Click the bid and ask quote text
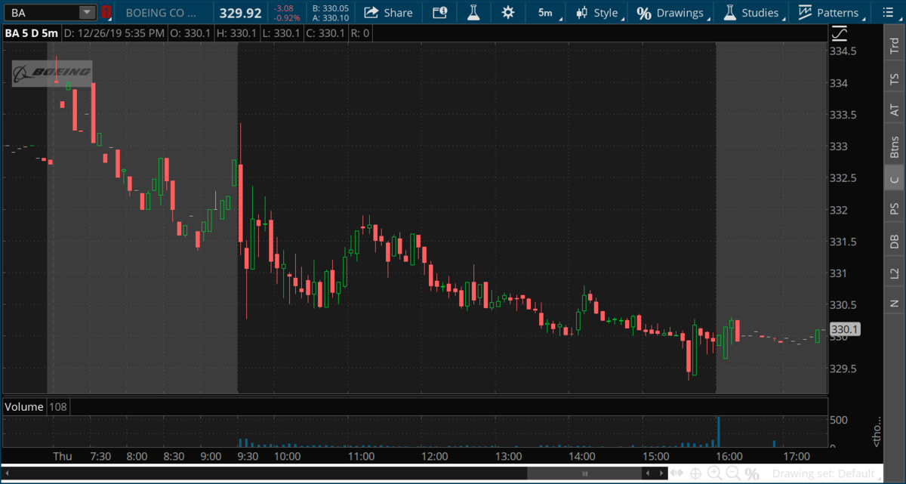906x484 pixels. coord(330,13)
